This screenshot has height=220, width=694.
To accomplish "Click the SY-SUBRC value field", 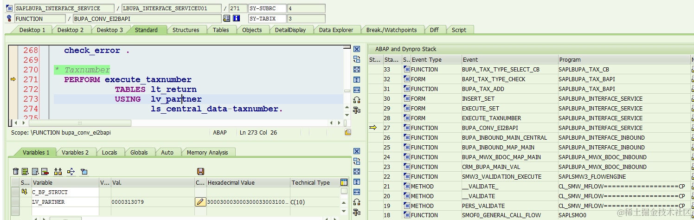I will (x=306, y=8).
